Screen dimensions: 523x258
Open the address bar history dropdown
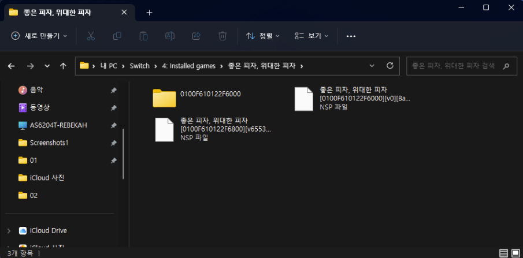click(x=372, y=66)
